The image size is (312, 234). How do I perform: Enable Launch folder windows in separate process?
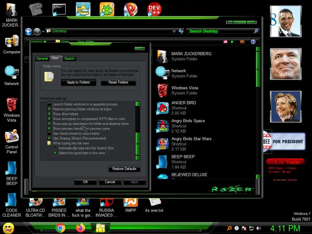coord(49,104)
